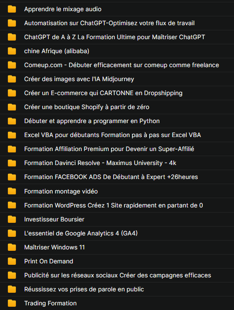
Task: Open Formation Affiliation Premium pour Devenir un Super-Affilié
Action: pos(109,149)
